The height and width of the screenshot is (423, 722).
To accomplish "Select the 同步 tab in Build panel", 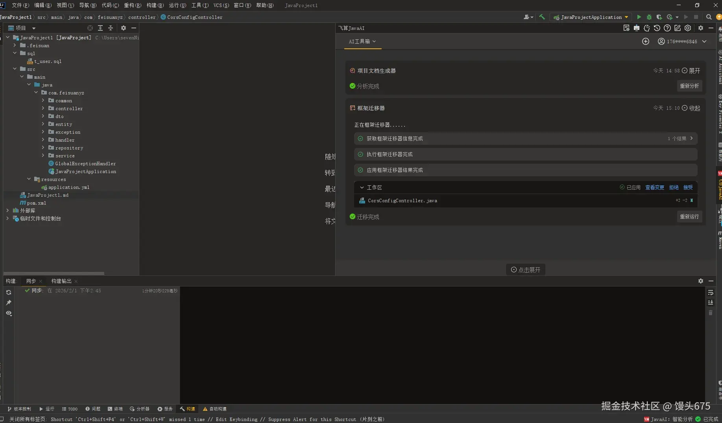I will pyautogui.click(x=31, y=281).
